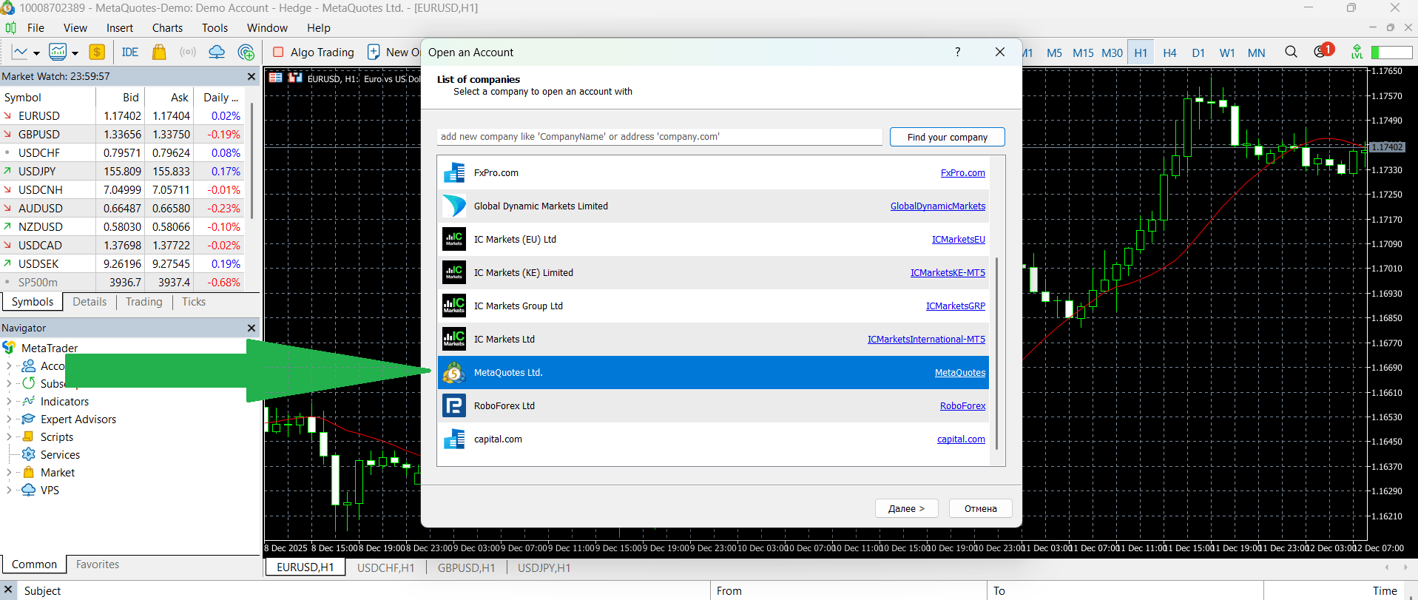Switch to the Ticks tab in Market Watch
The width and height of the screenshot is (1418, 600).
(x=194, y=302)
